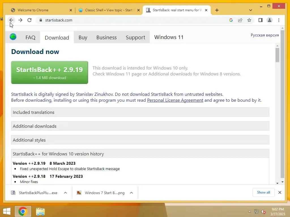The width and height of the screenshot is (290, 217).
Task: View site info via the padlock icon
Action: coord(41,20)
